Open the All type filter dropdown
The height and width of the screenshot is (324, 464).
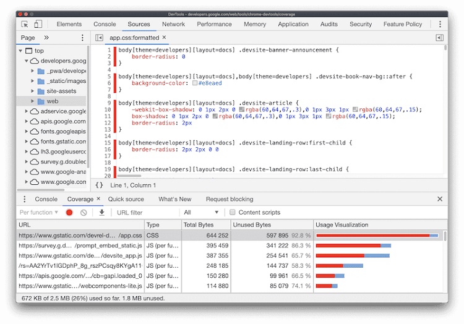coord(201,212)
